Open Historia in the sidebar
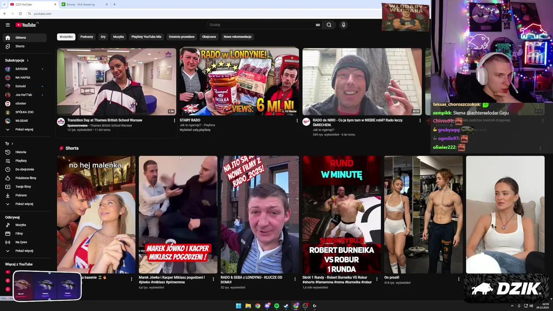553x311 pixels. [24, 152]
